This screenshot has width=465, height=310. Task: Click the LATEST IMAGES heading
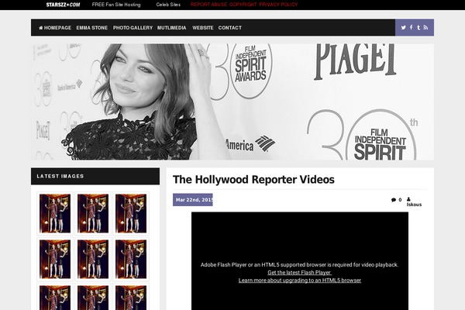click(60, 176)
